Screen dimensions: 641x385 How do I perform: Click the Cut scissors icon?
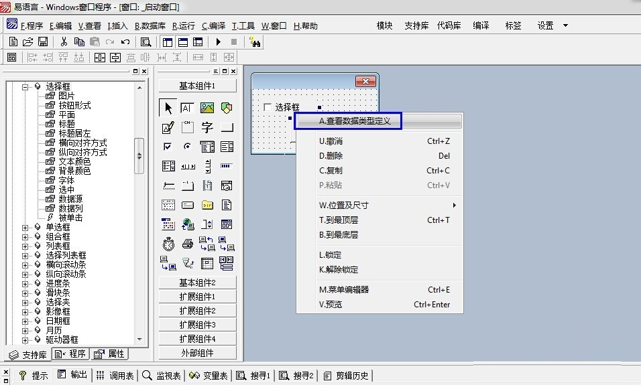64,42
